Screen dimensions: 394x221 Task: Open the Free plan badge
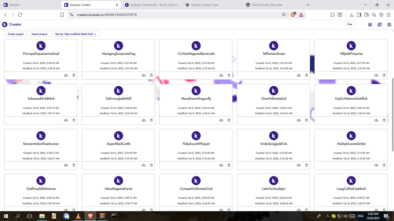349,24
